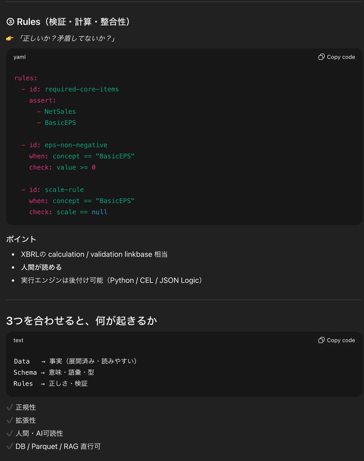Click the '人間・AI可読性' list item text
The height and width of the screenshot is (461, 364).
[x=39, y=433]
